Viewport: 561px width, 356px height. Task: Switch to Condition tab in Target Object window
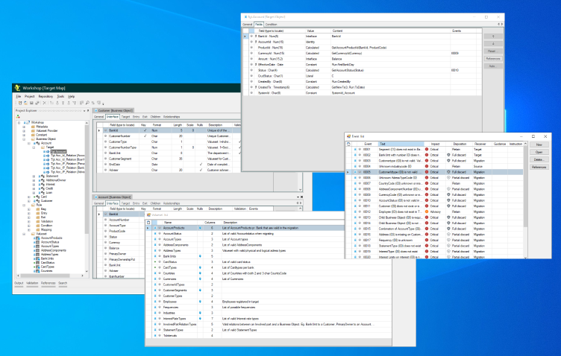(x=272, y=24)
